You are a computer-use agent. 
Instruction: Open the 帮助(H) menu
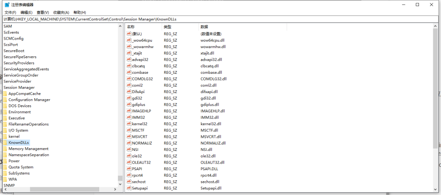coord(80,12)
